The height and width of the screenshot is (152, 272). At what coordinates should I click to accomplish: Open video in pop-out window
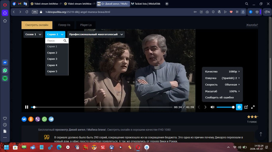246,107
